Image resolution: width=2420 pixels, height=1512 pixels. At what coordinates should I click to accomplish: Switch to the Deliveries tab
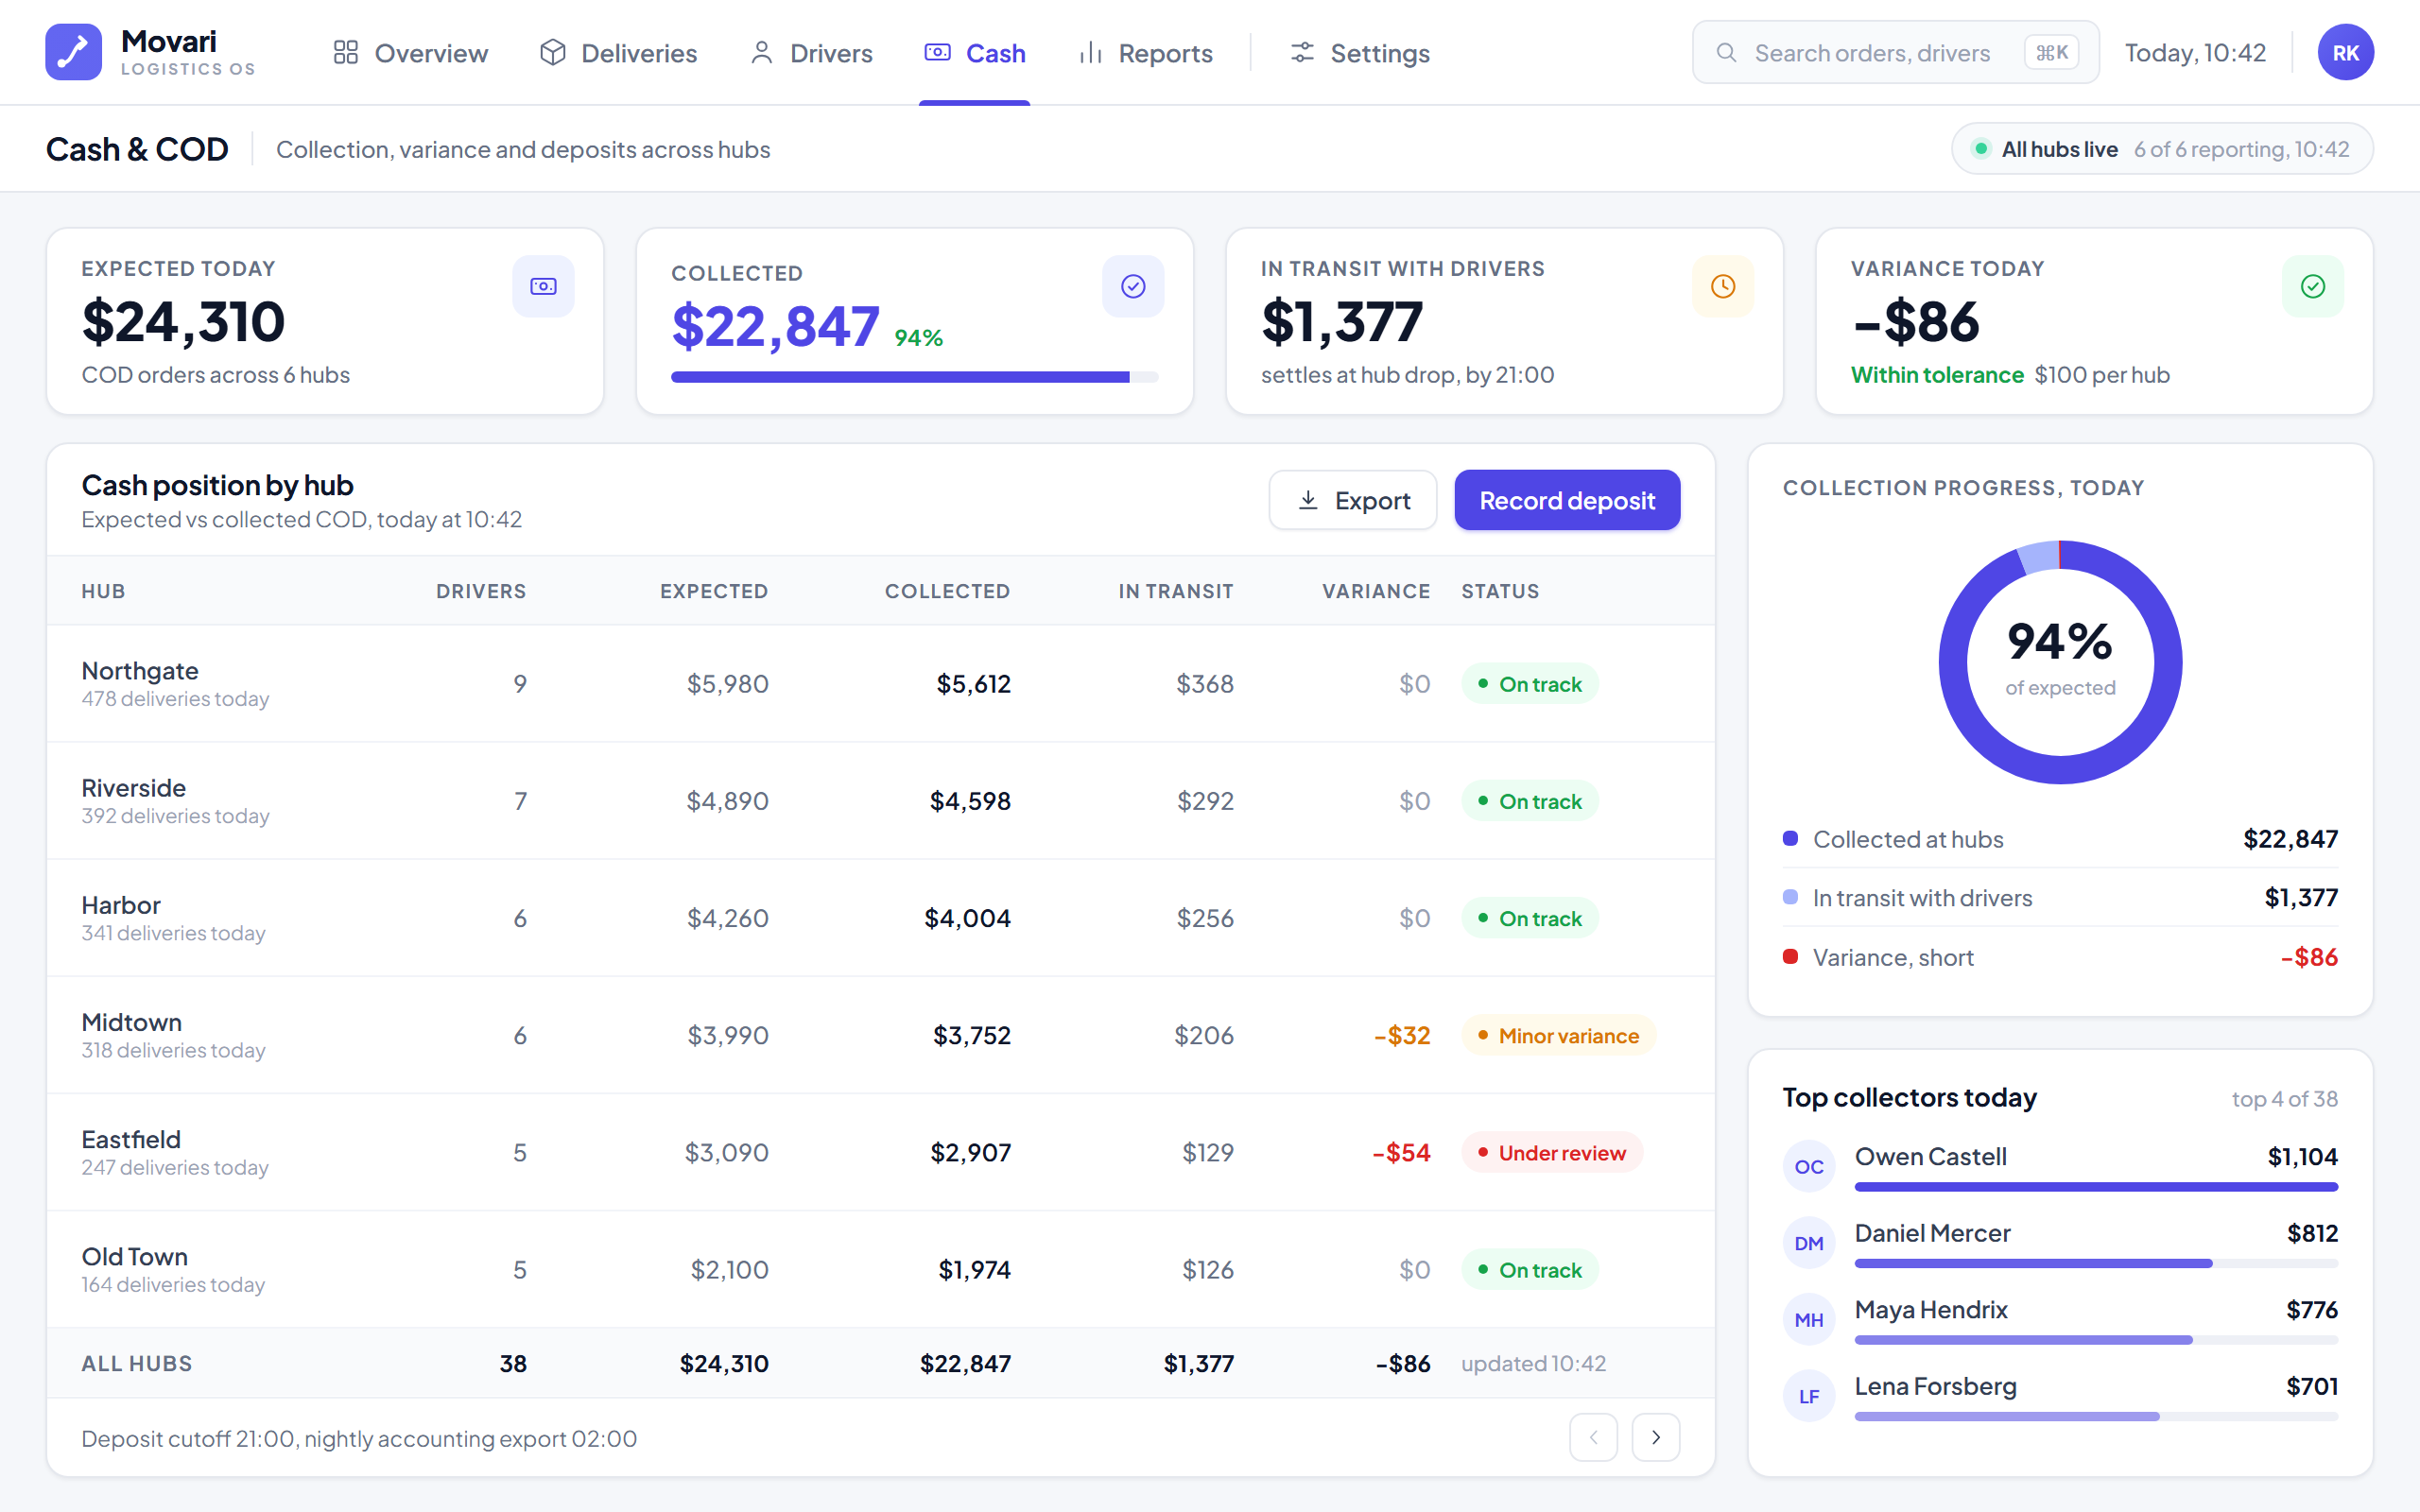click(618, 53)
